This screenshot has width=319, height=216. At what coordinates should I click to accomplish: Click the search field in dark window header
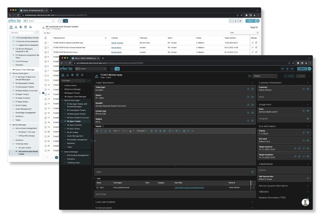91,69
